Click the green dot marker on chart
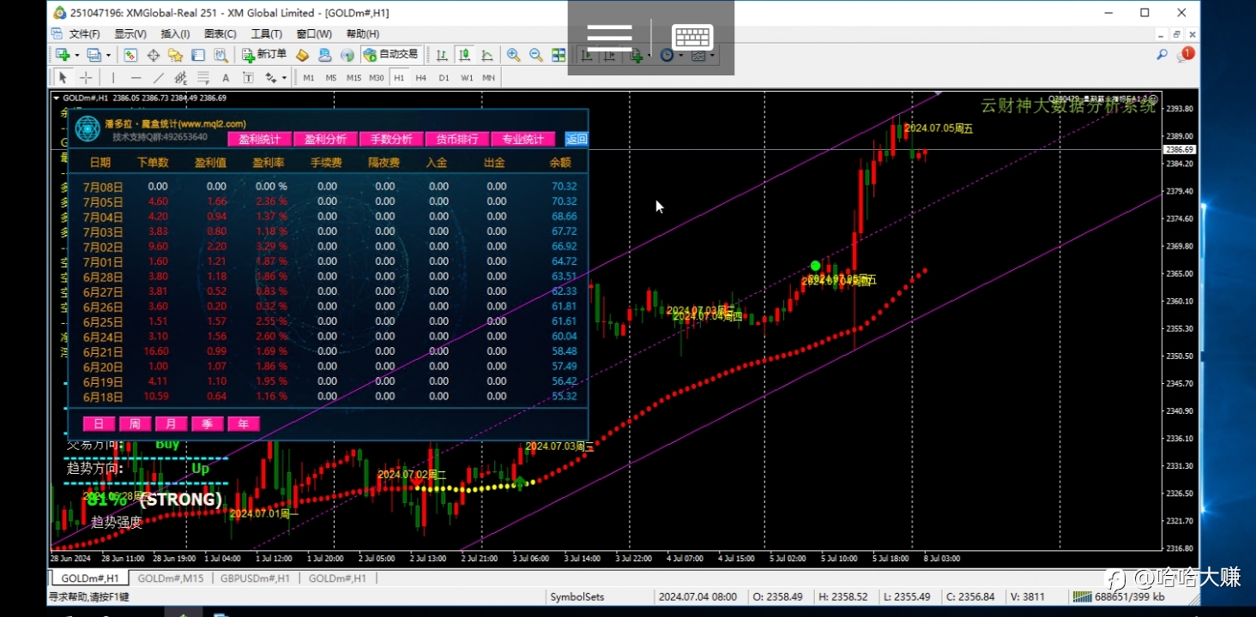Image resolution: width=1256 pixels, height=617 pixels. (815, 266)
